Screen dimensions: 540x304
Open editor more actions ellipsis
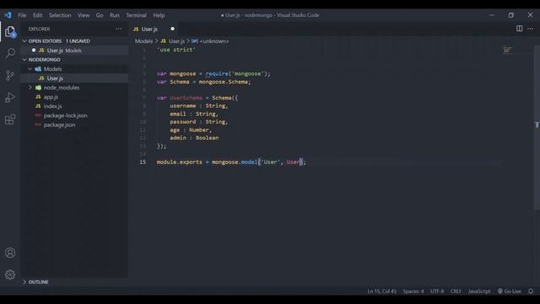531,29
